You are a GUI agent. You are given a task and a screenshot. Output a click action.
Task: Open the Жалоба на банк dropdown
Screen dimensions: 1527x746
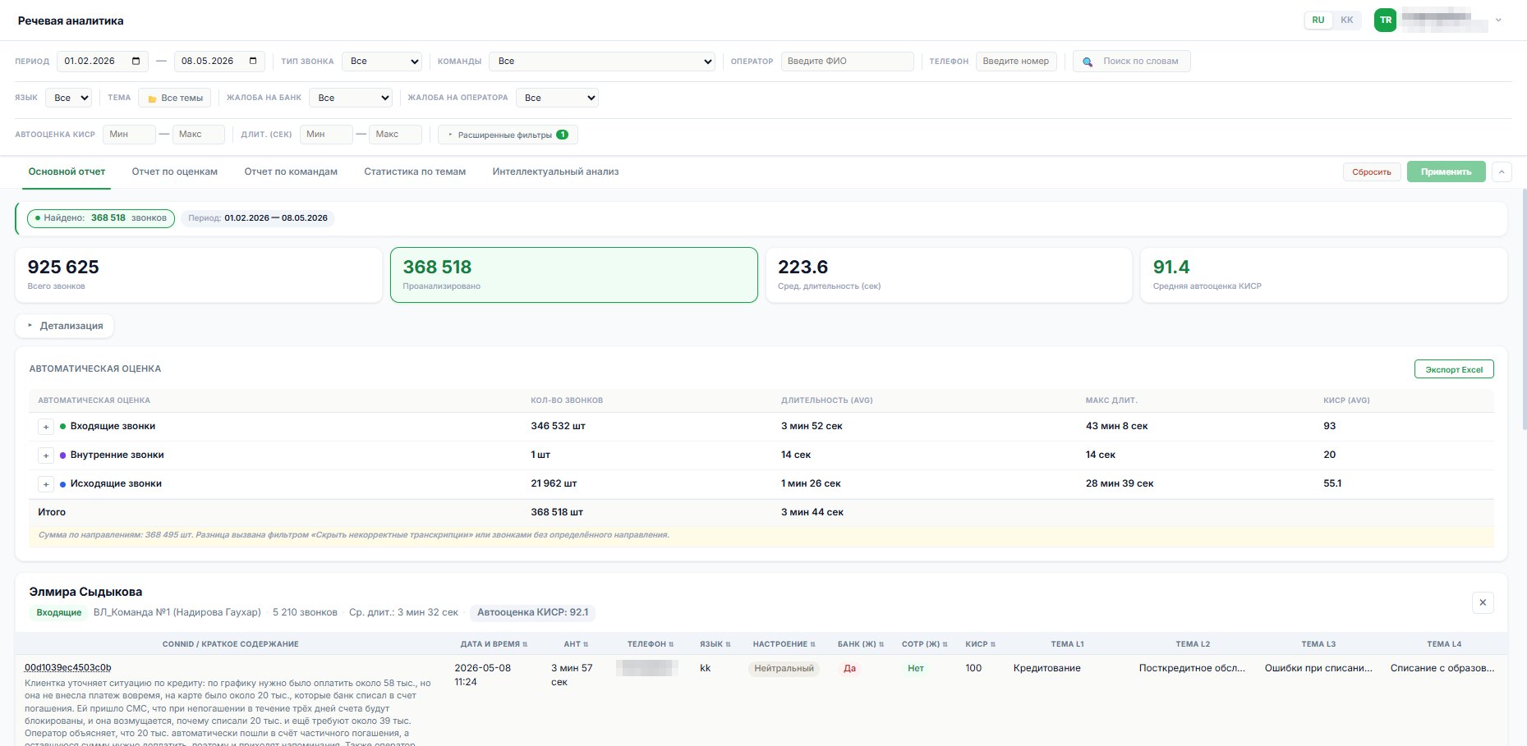(x=351, y=98)
